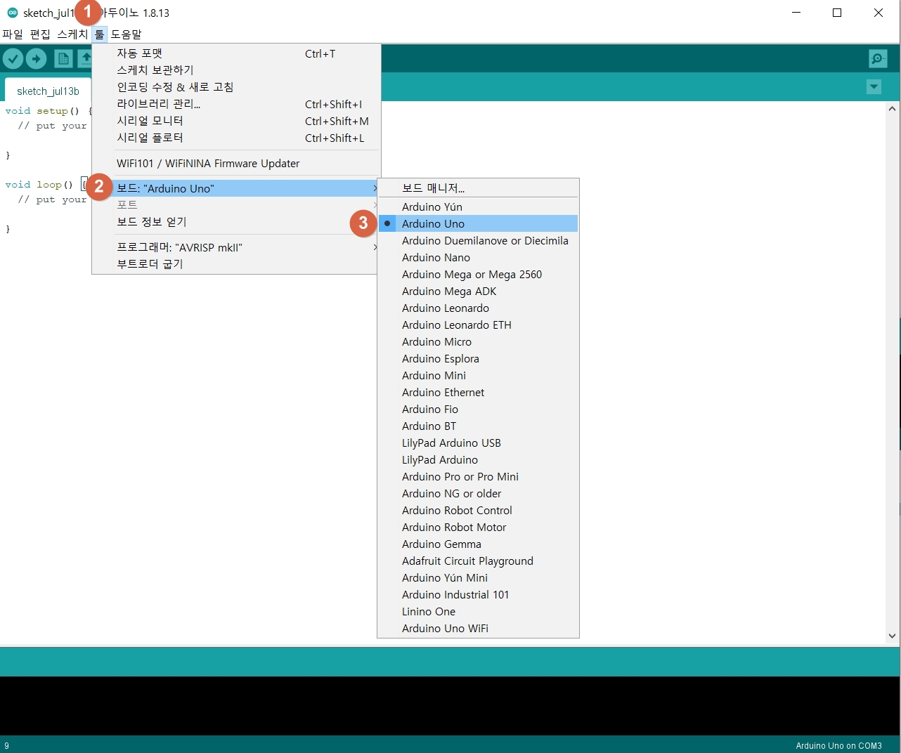Select the Arduino Uno radio option
Image resolution: width=901 pixels, height=753 pixels.
[478, 223]
